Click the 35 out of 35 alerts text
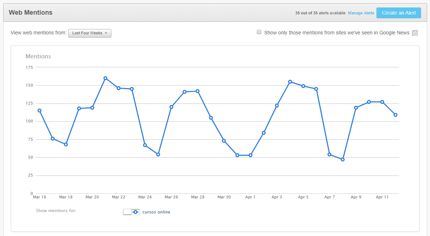 click(320, 13)
